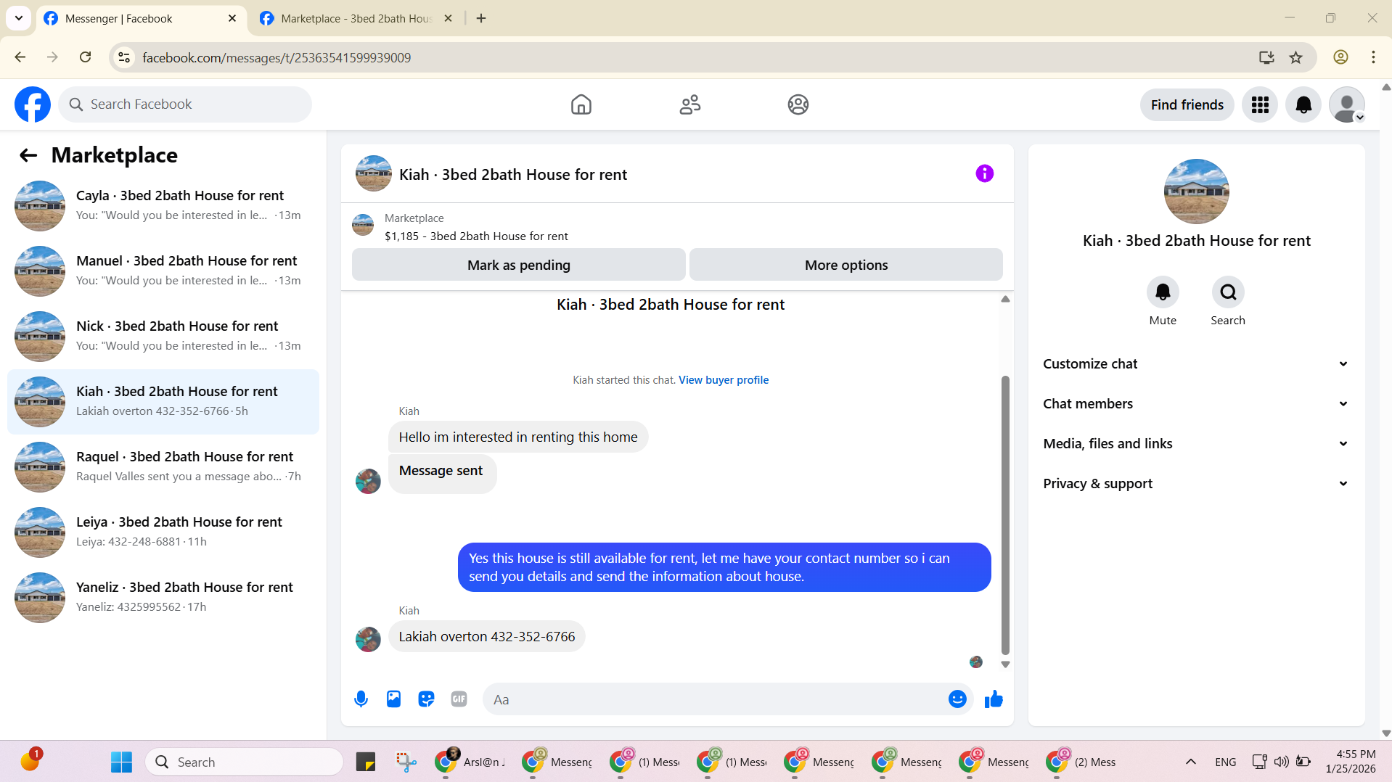
Task: Open Manuel's house rental conversation
Action: pyautogui.click(x=163, y=271)
